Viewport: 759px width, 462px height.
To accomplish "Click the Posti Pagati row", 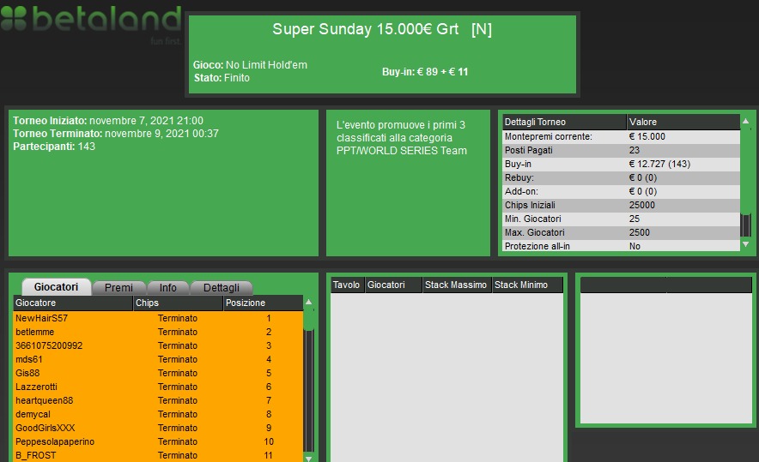I will click(621, 150).
